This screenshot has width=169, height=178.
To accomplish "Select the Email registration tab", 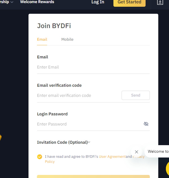I will tap(42, 39).
